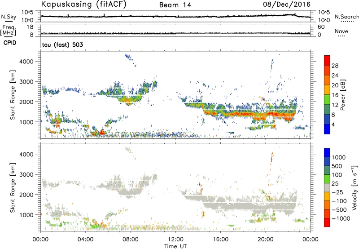This screenshot has height=249, width=359.
Task: Click the '04:00' time axis label
Action: click(x=85, y=240)
